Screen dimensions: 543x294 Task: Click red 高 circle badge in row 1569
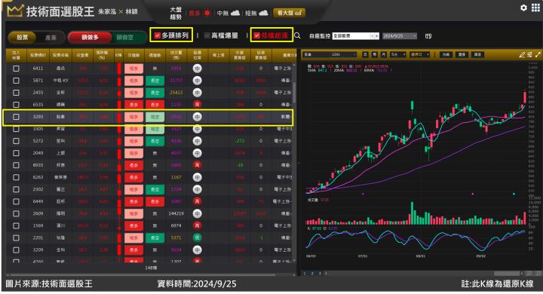pyautogui.click(x=197, y=226)
